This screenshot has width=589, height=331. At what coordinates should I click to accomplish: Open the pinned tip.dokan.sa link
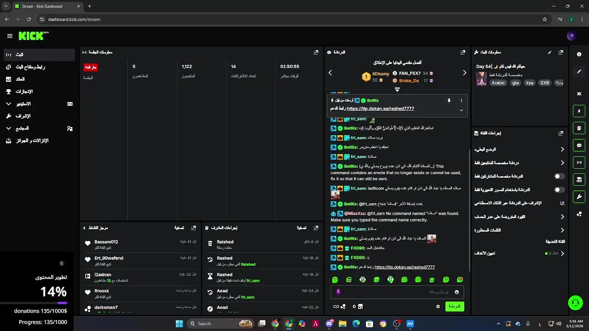[x=380, y=109]
